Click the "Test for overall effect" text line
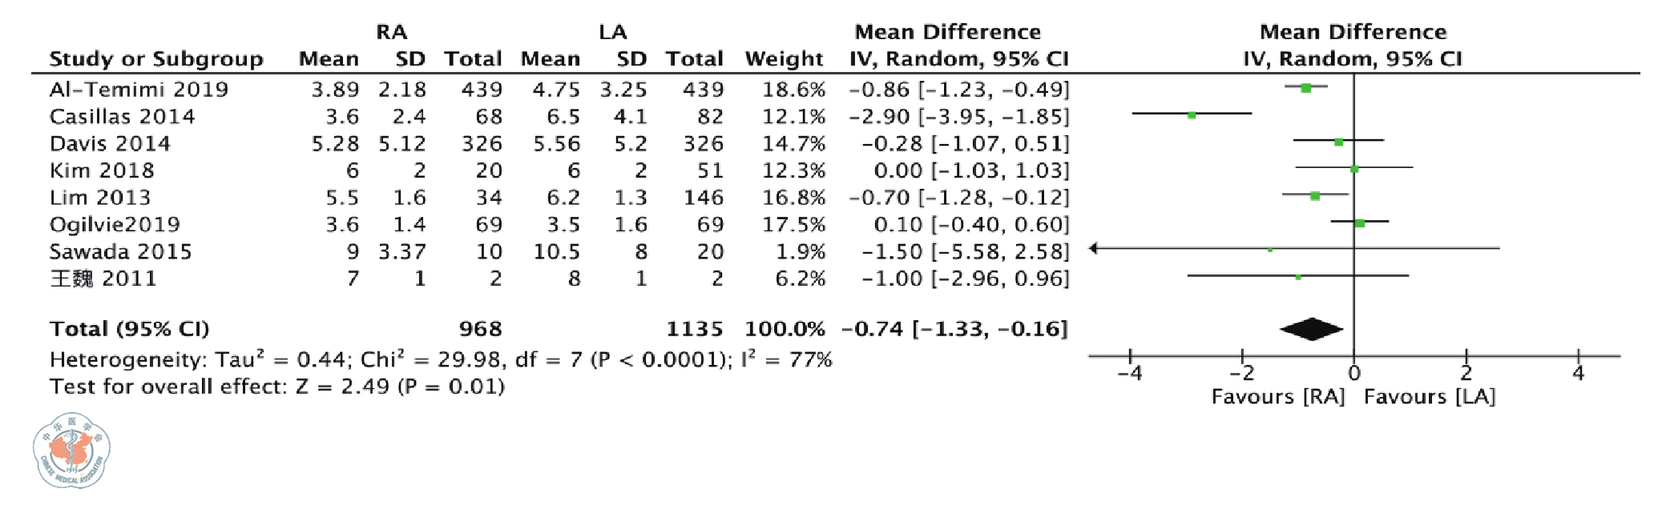1654x513 pixels. (x=277, y=387)
